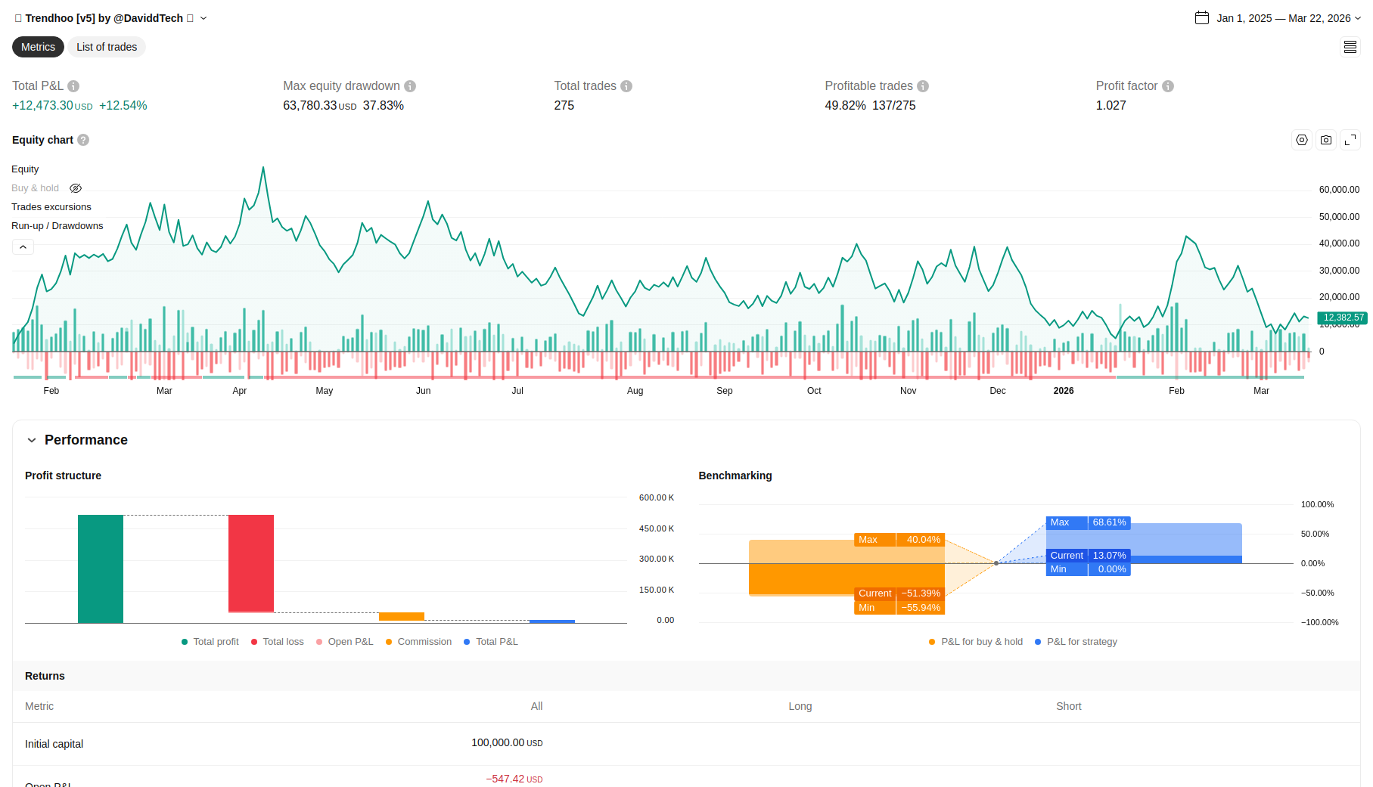Click Total profit legend item
This screenshot has width=1373, height=787.
(x=210, y=642)
